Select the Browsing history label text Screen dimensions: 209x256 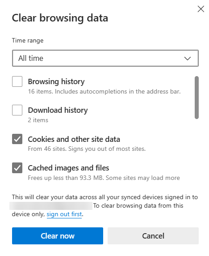[56, 81]
